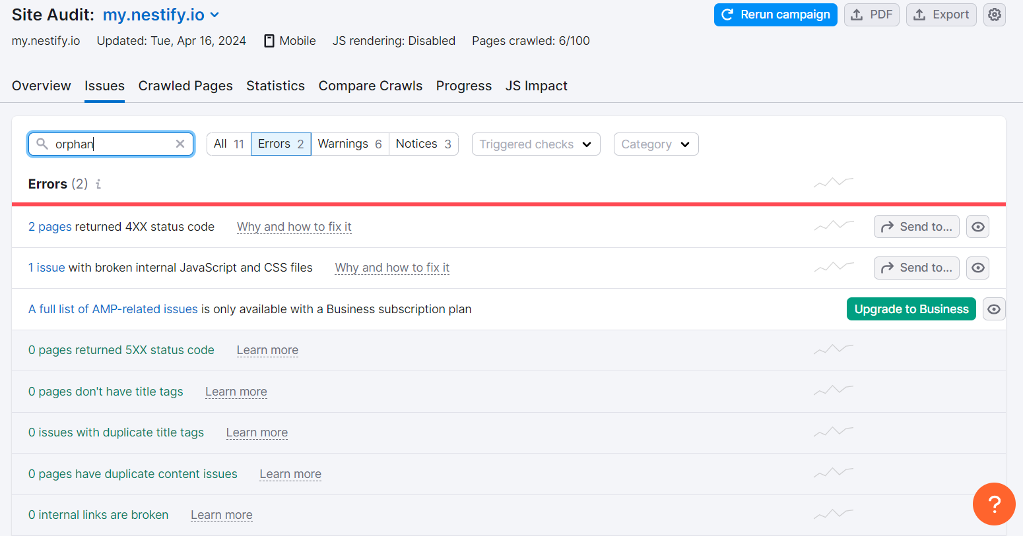Open trend graph for duplicate title tags row
This screenshot has height=536, width=1023.
click(834, 432)
